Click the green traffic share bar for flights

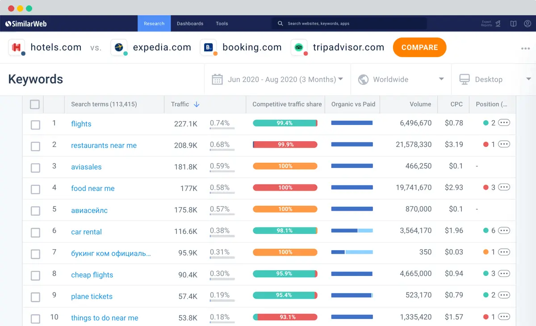(x=285, y=123)
